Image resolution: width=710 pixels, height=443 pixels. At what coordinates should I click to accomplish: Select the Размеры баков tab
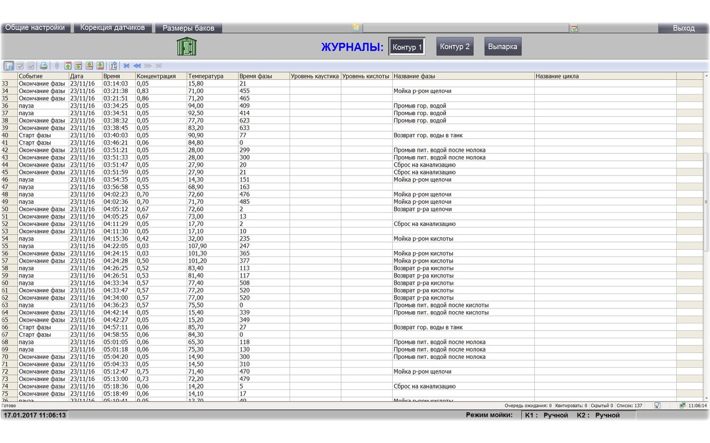(188, 28)
